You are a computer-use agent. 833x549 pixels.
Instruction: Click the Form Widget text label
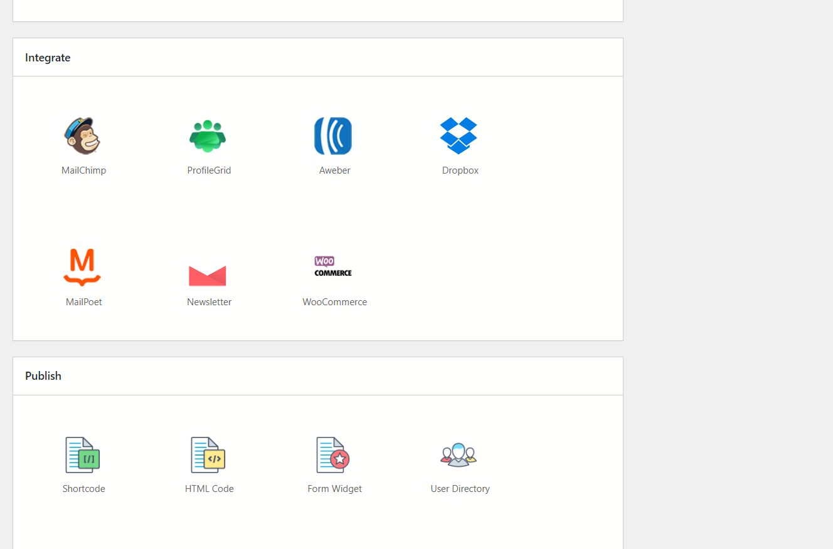point(334,488)
